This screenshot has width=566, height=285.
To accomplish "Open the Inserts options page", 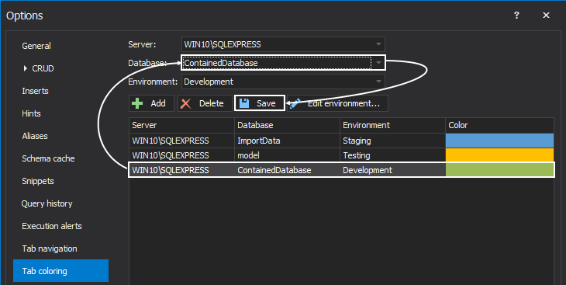I will (35, 91).
